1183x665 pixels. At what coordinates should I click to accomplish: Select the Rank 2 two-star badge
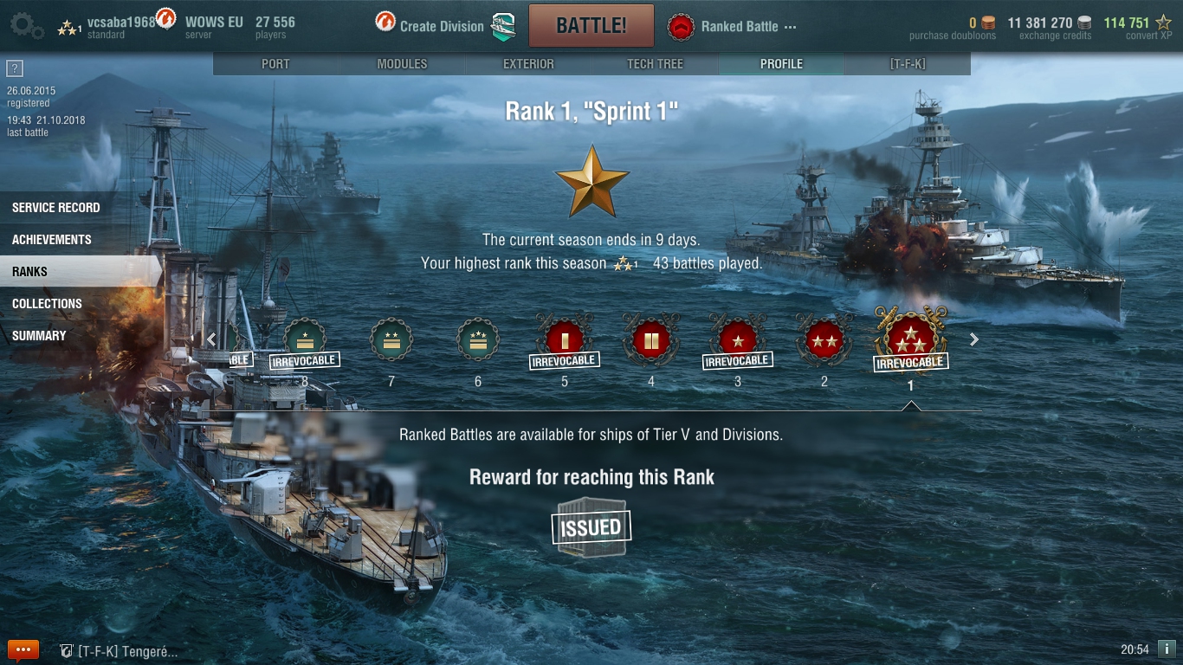pos(824,339)
